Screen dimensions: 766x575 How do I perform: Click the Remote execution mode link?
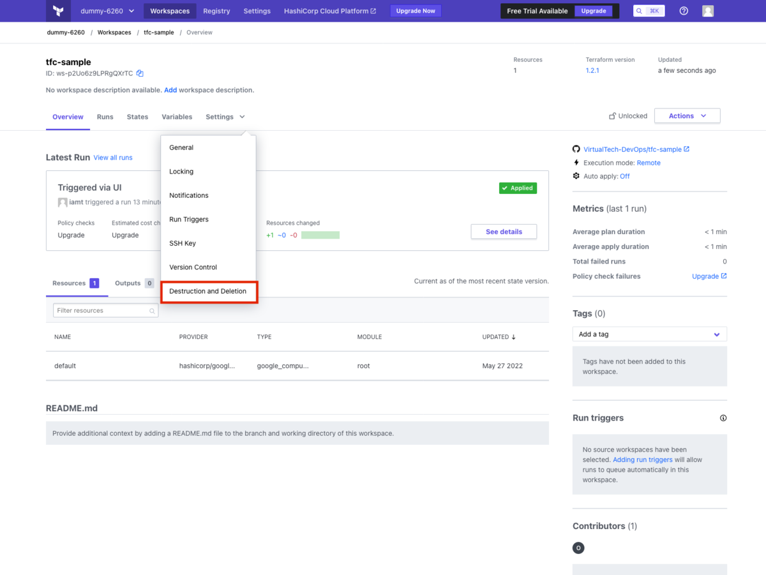pos(649,163)
